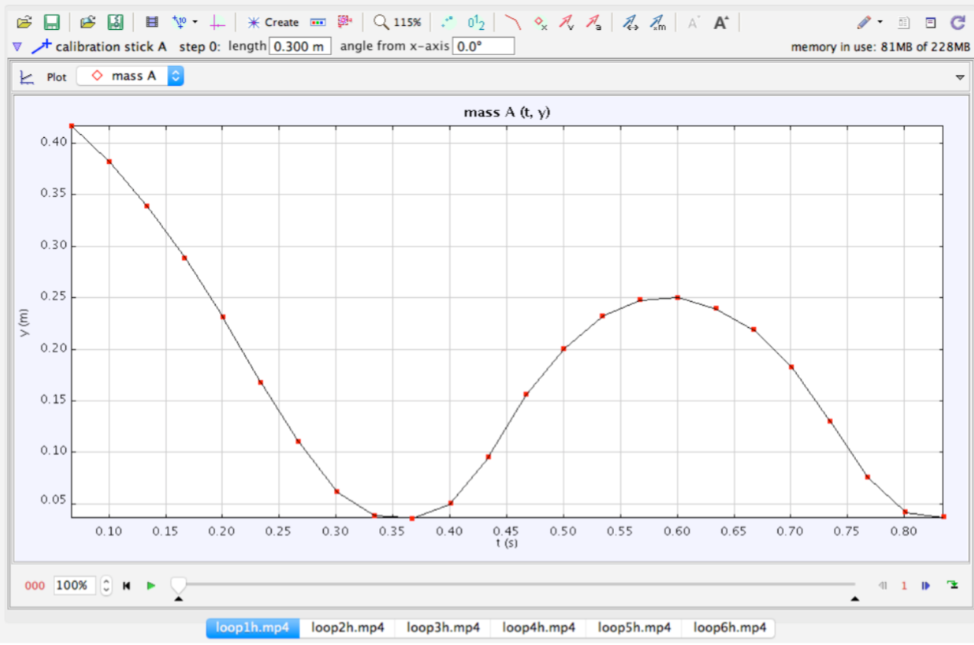
Task: Switch to loop4h.mp4 tab
Action: pyautogui.click(x=538, y=628)
